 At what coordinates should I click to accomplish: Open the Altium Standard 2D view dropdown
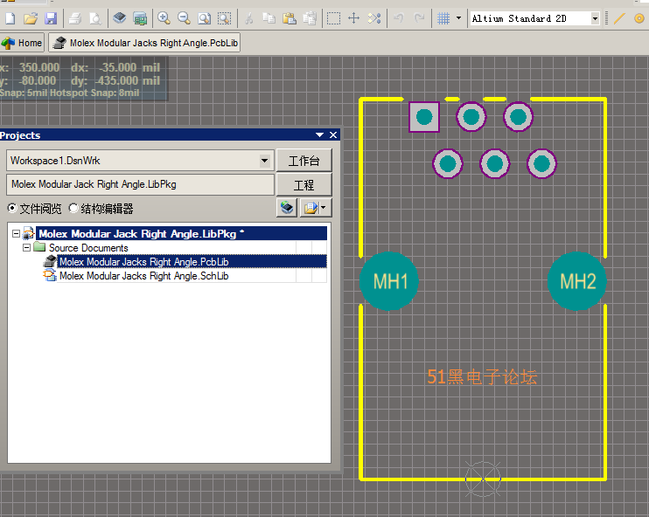[595, 18]
